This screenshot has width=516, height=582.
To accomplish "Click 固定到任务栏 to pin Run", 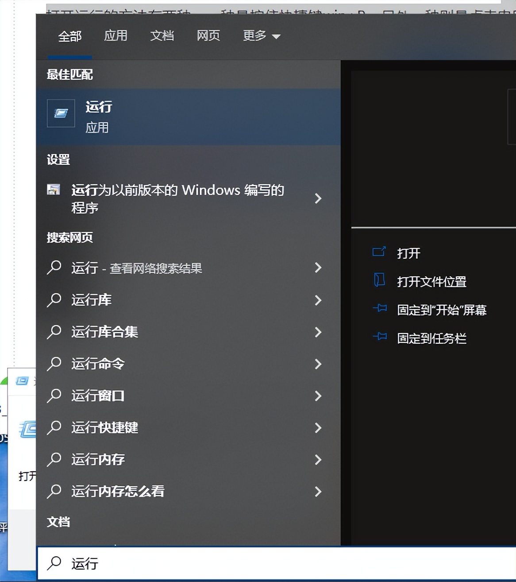I will point(431,338).
